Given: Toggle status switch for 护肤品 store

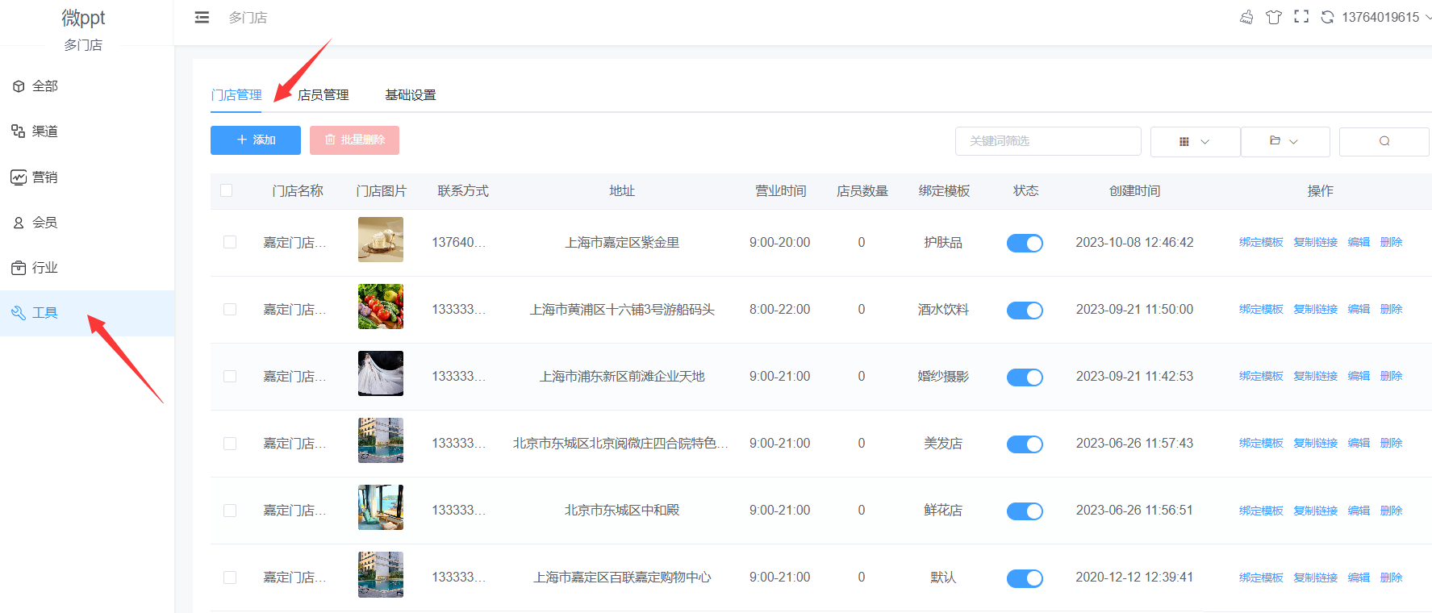Looking at the screenshot, I should [x=1025, y=243].
